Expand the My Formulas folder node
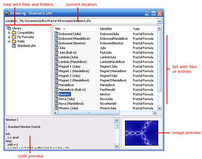This screenshot has width=202, height=159. pos(9,37)
